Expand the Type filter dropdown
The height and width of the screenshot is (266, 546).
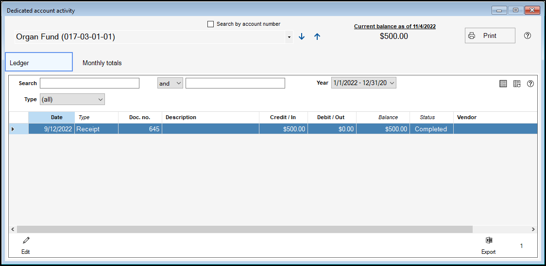click(72, 99)
